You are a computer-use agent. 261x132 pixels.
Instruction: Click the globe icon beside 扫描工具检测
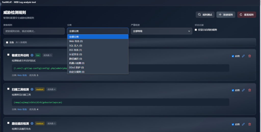pos(32,89)
